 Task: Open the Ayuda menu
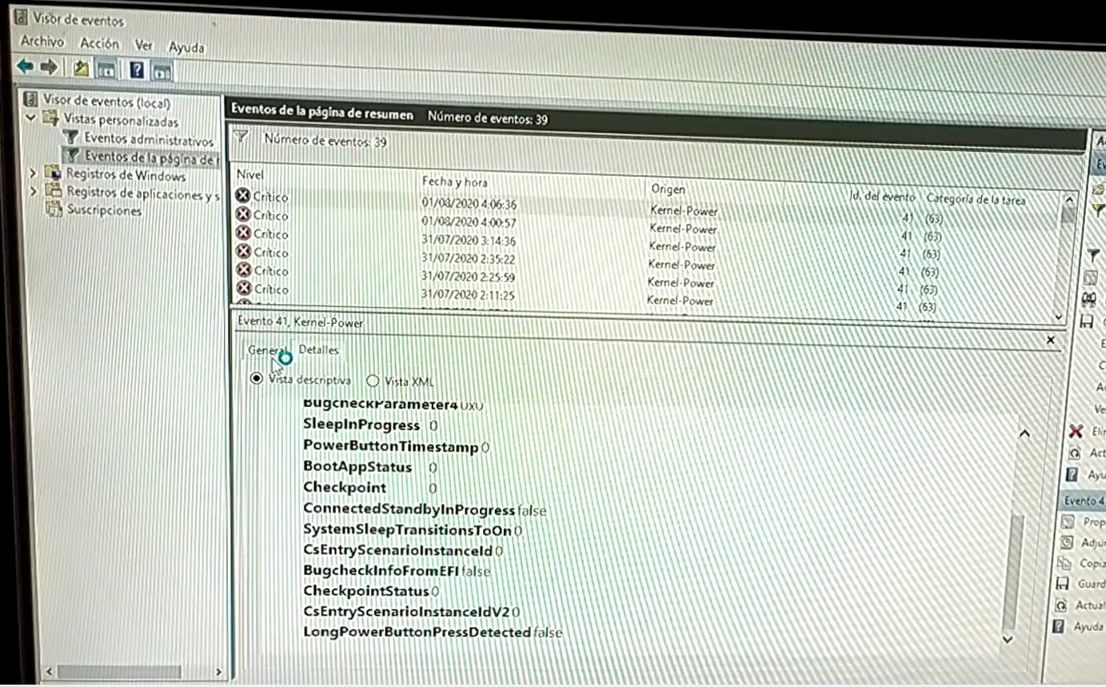(x=186, y=47)
